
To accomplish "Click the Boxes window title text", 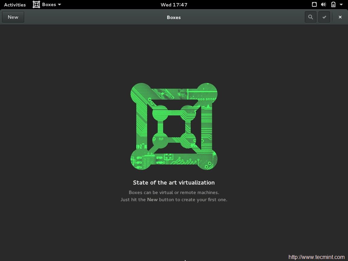I will point(174,17).
